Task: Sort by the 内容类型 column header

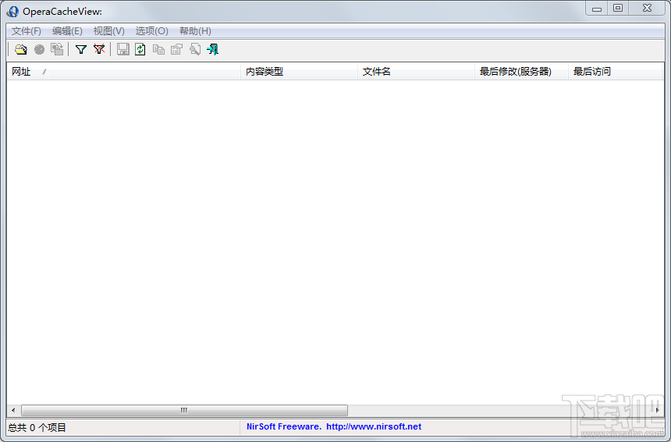Action: point(299,72)
